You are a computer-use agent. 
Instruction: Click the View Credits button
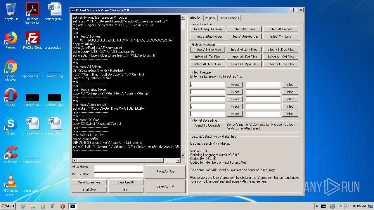(126, 182)
